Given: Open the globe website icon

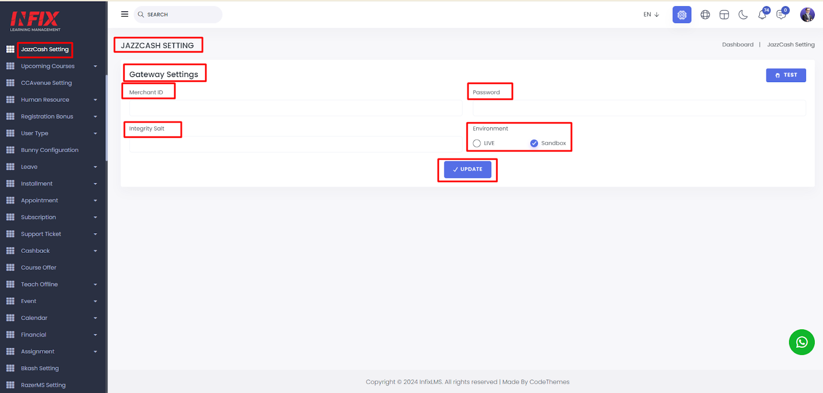Looking at the screenshot, I should [x=705, y=15].
